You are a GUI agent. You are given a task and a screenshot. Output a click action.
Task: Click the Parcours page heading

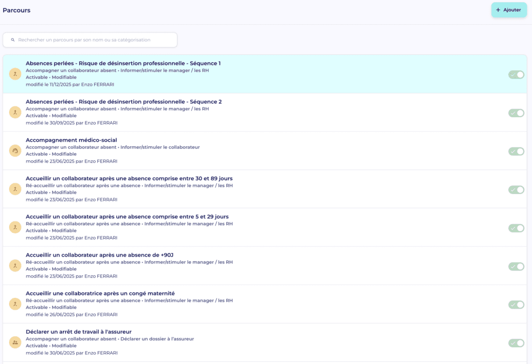(x=17, y=10)
